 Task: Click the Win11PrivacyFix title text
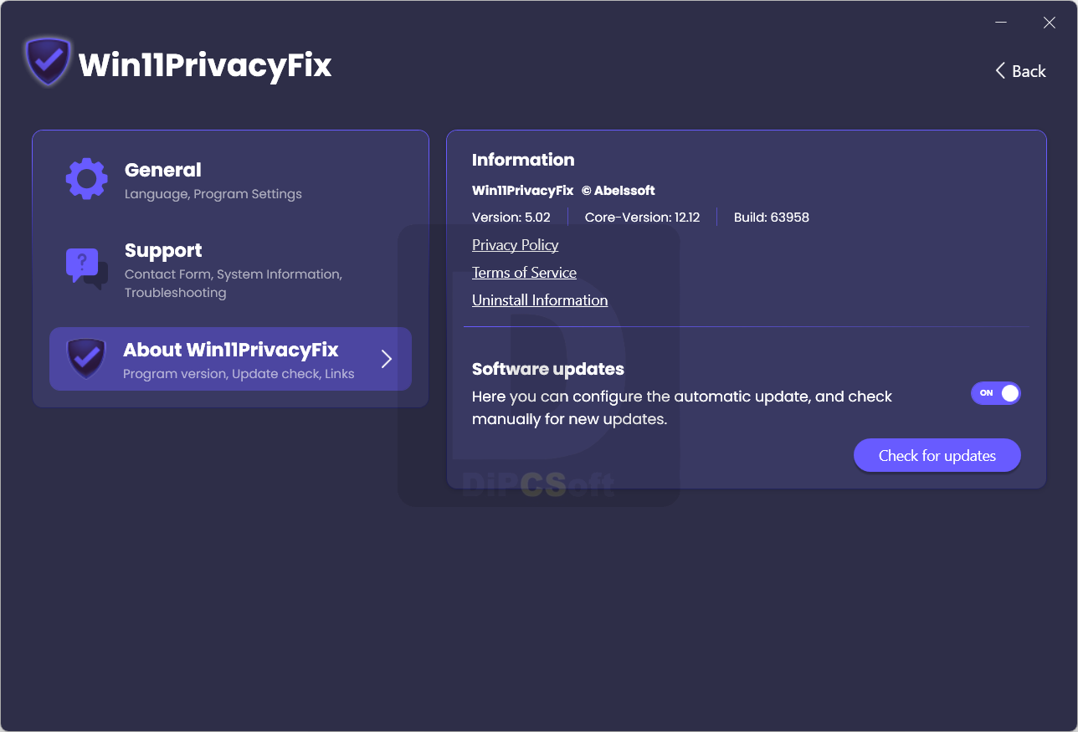pos(205,64)
